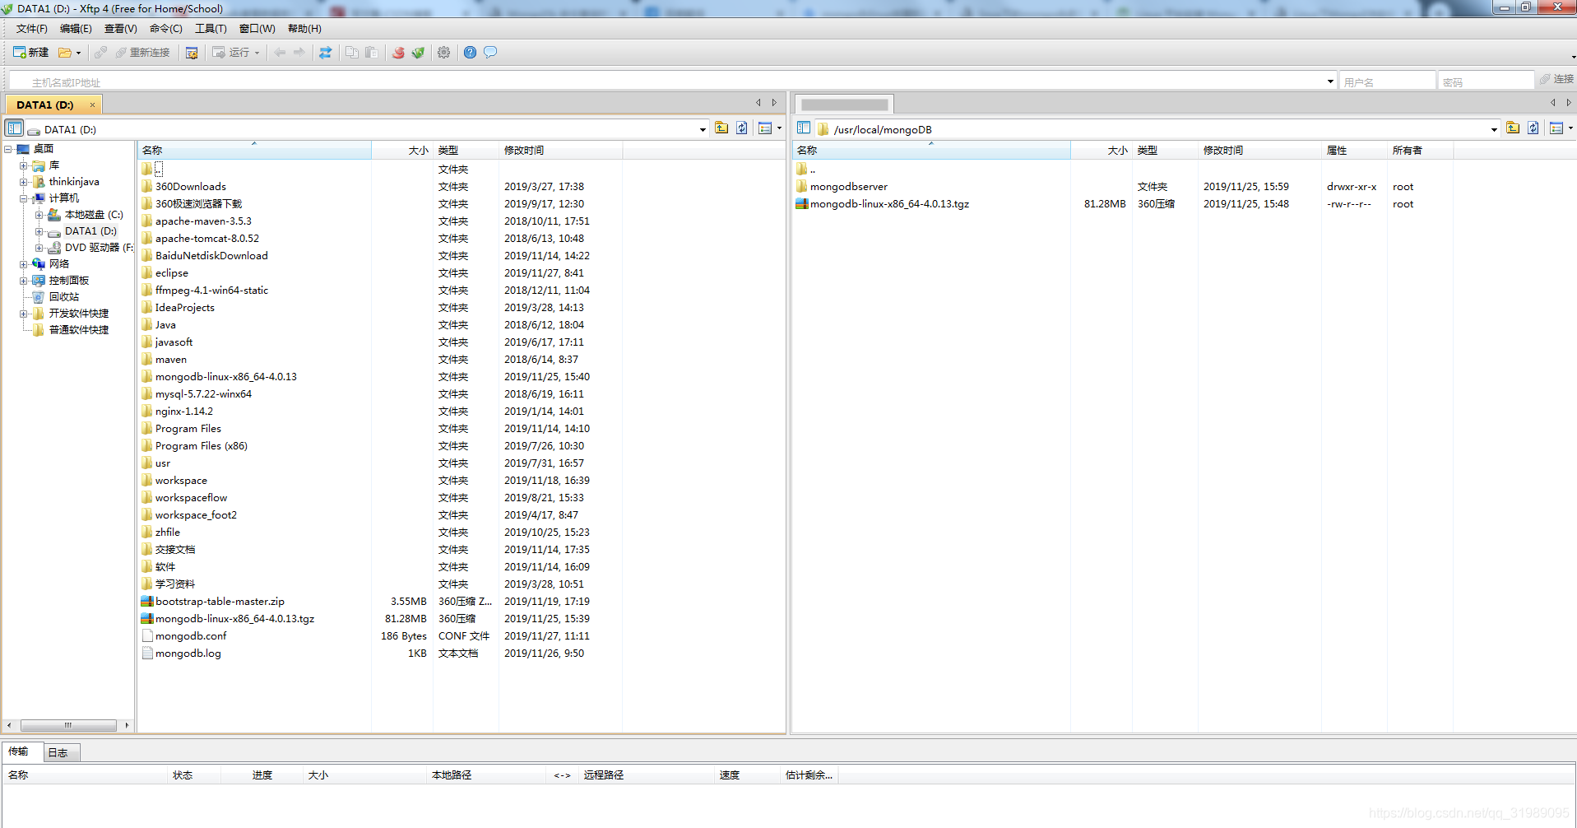Click the forward arrow in toolbar

[x=299, y=53]
